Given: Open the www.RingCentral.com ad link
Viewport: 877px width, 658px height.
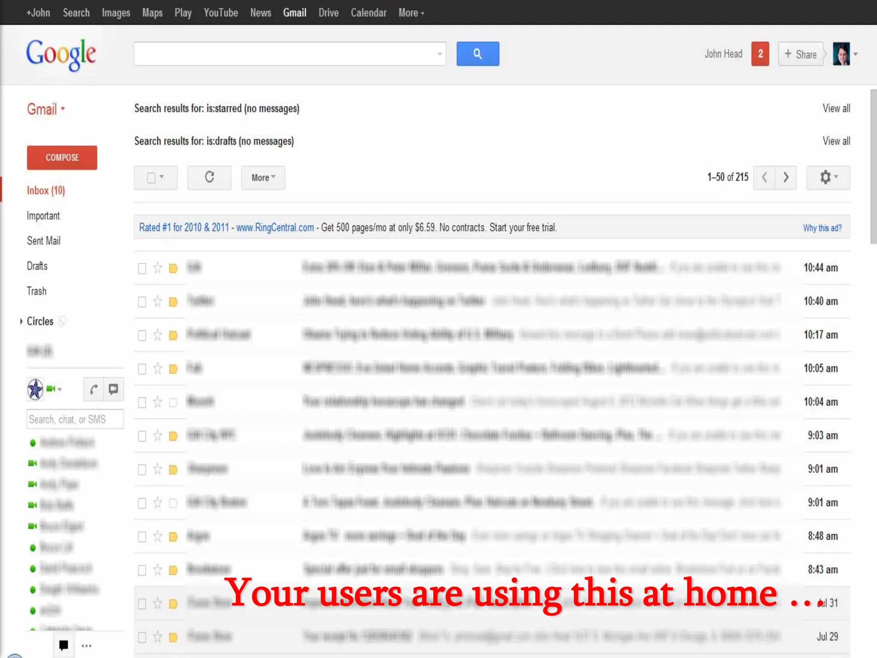Looking at the screenshot, I should [x=275, y=227].
